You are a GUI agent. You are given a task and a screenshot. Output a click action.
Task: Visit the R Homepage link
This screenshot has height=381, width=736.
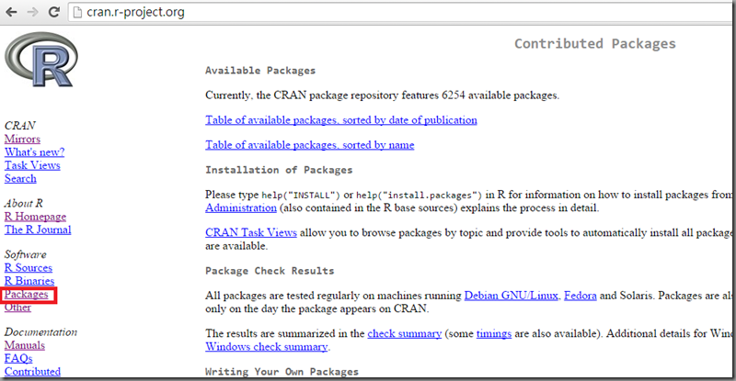35,217
